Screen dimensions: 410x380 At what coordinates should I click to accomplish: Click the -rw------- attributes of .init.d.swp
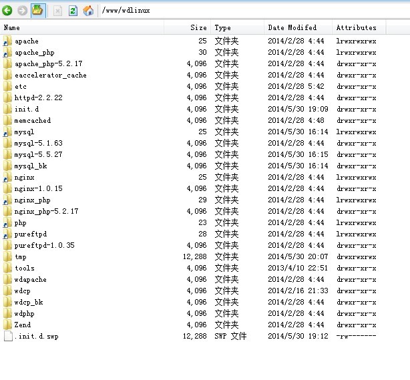pos(356,336)
